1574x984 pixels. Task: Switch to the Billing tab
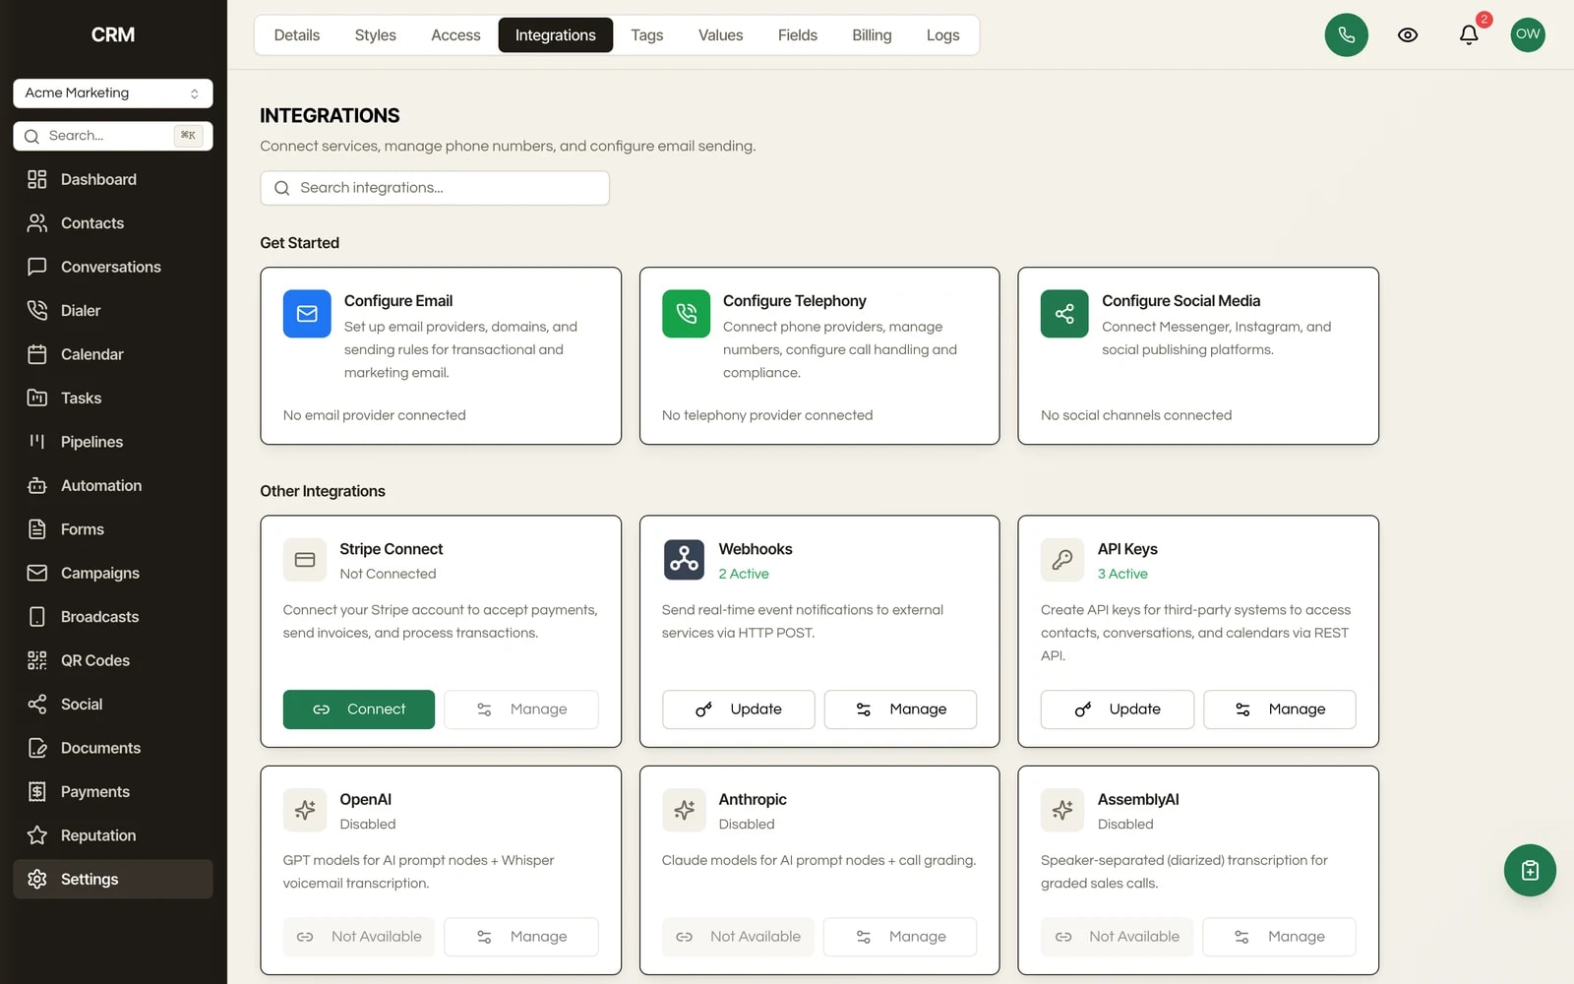(872, 35)
